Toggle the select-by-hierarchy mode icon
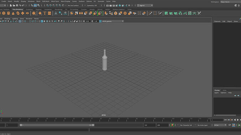The height and width of the screenshot is (135, 241). (32, 5)
